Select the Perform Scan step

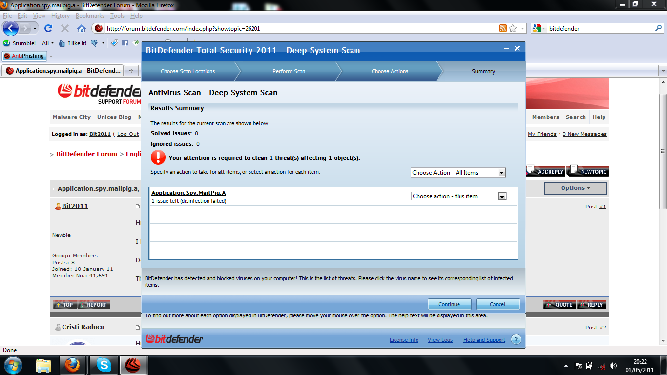tap(289, 71)
